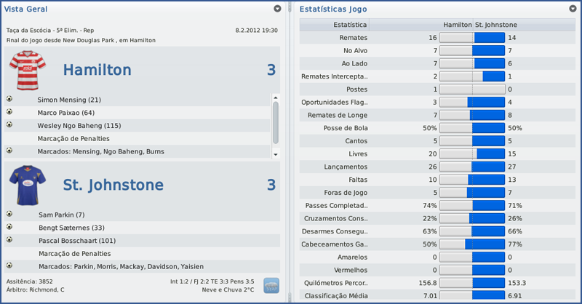Image resolution: width=582 pixels, height=304 pixels.
Task: Select the Estatística column header
Action: 350,25
